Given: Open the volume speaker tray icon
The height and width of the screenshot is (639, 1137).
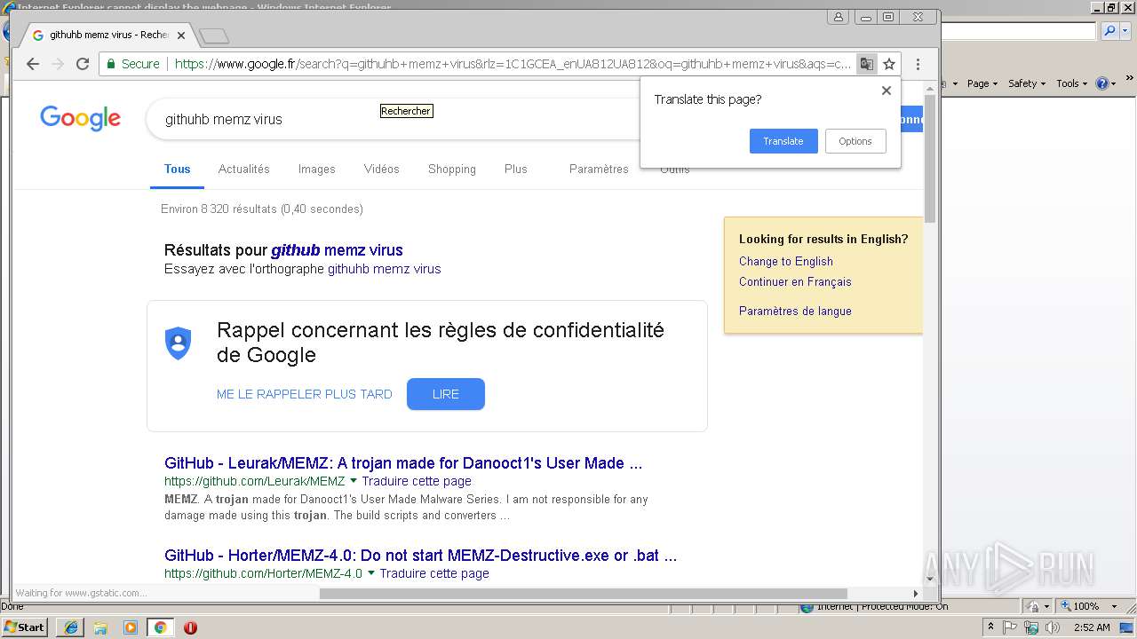Looking at the screenshot, I should click(x=1053, y=627).
